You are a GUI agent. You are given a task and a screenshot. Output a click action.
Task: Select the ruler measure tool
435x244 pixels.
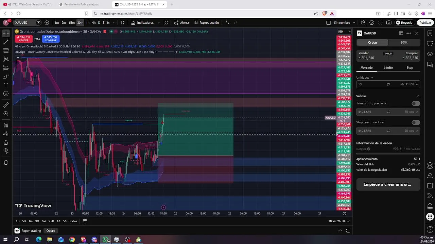click(x=6, y=105)
